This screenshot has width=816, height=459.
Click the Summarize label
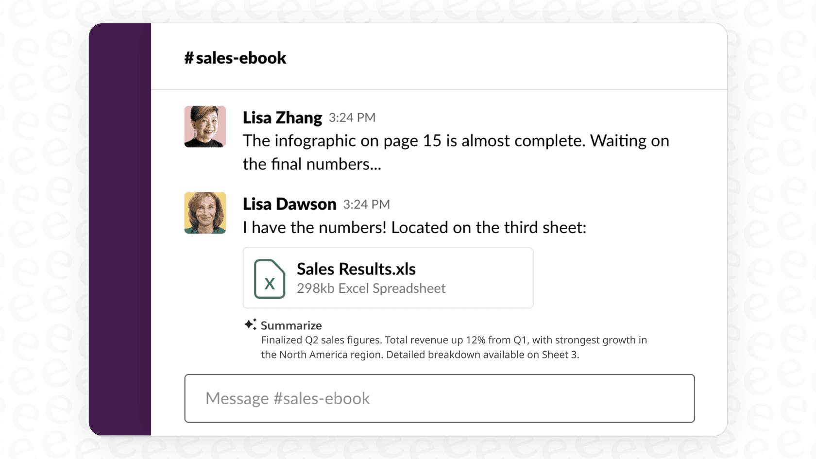tap(291, 325)
